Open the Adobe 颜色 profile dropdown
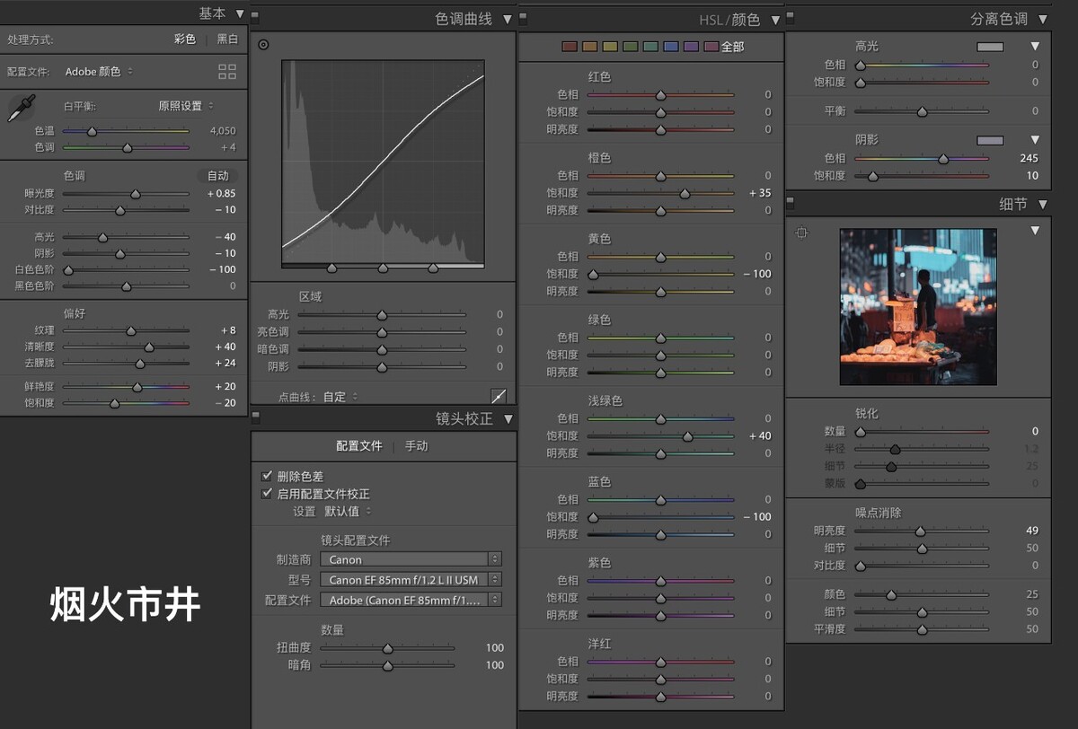Viewport: 1078px width, 729px height. (99, 72)
